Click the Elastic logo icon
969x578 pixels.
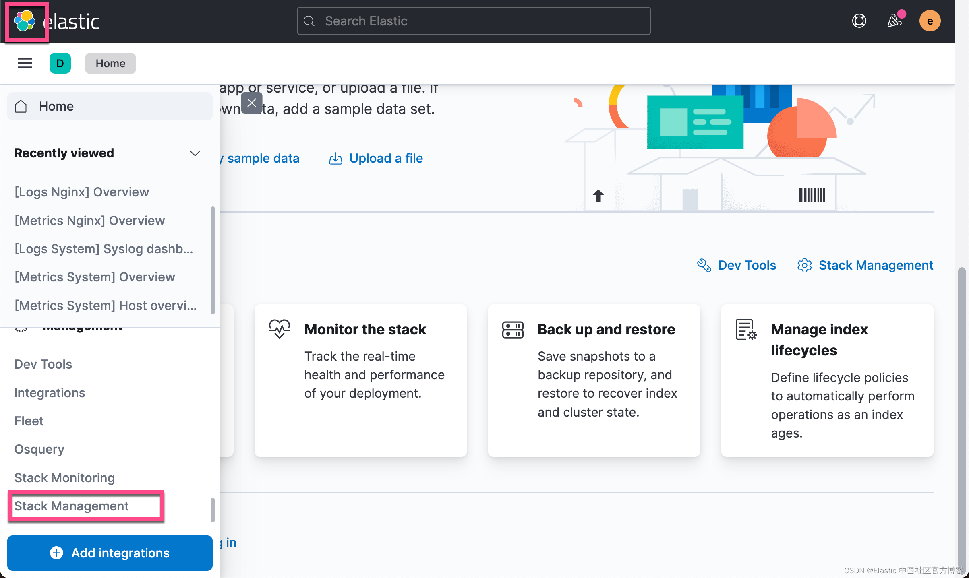click(x=25, y=21)
